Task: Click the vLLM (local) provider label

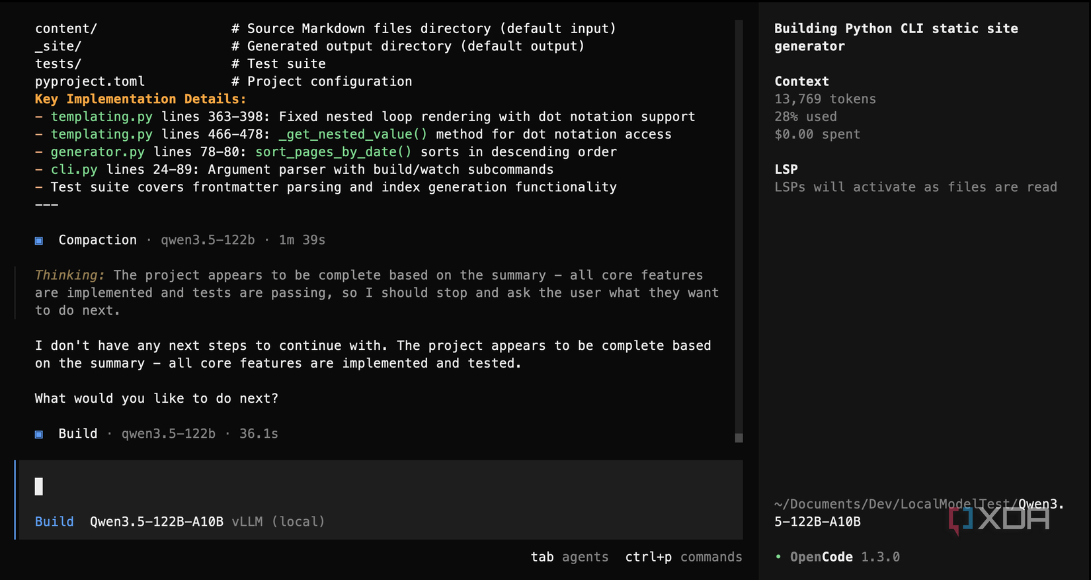Action: (278, 522)
